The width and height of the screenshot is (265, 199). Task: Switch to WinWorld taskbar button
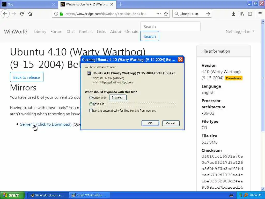[48, 195]
